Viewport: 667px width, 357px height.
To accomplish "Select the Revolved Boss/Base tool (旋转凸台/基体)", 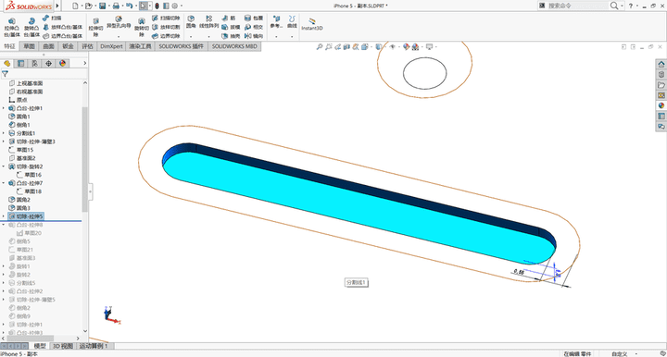I will coord(31,28).
